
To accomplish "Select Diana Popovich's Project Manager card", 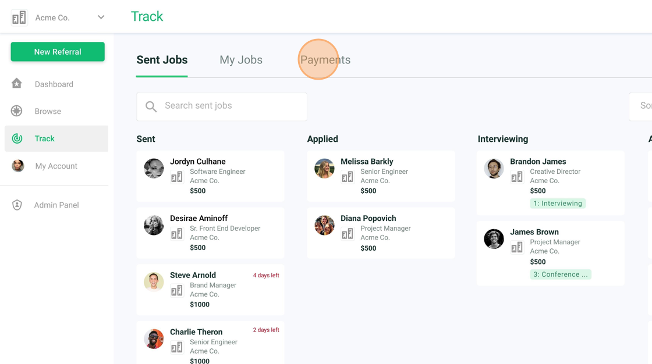I will pyautogui.click(x=381, y=233).
